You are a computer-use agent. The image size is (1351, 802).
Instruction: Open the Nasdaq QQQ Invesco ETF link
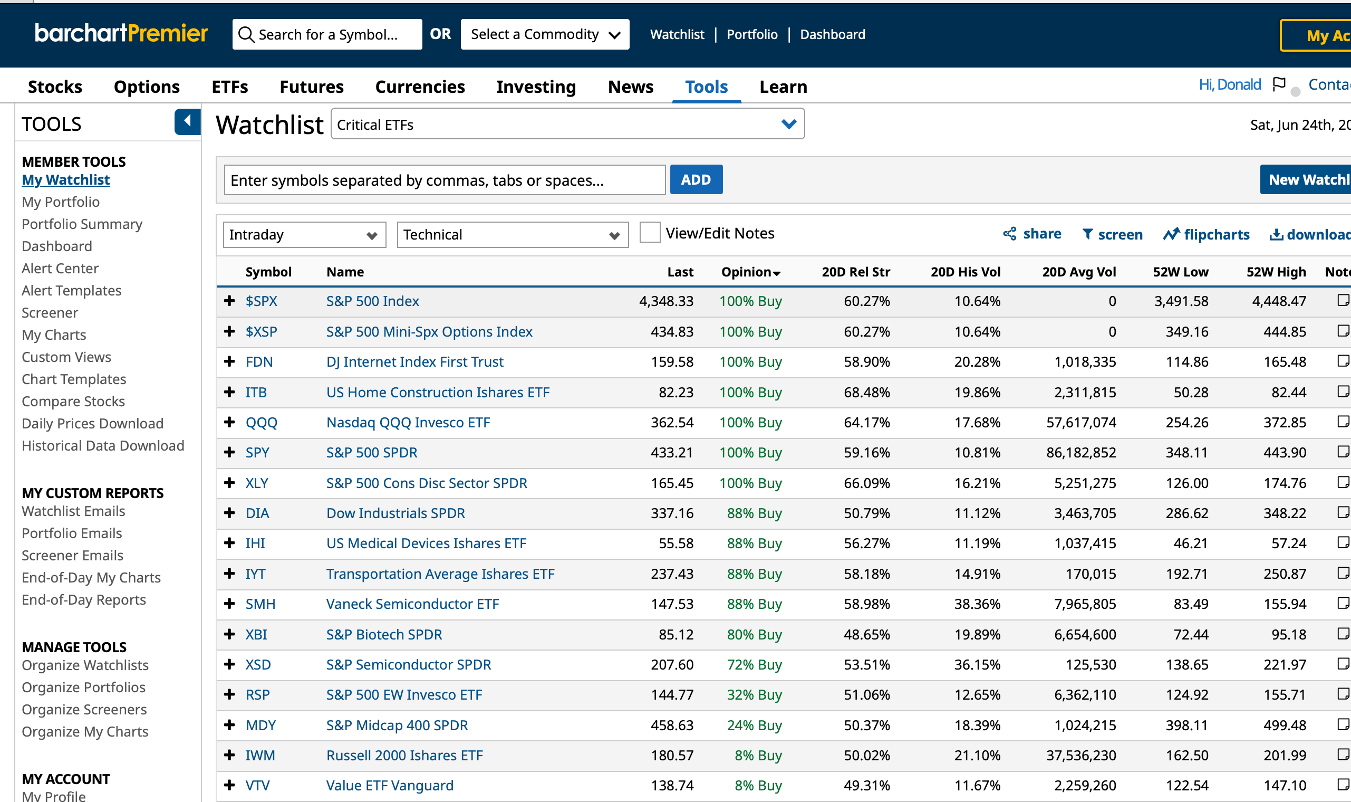click(x=408, y=422)
